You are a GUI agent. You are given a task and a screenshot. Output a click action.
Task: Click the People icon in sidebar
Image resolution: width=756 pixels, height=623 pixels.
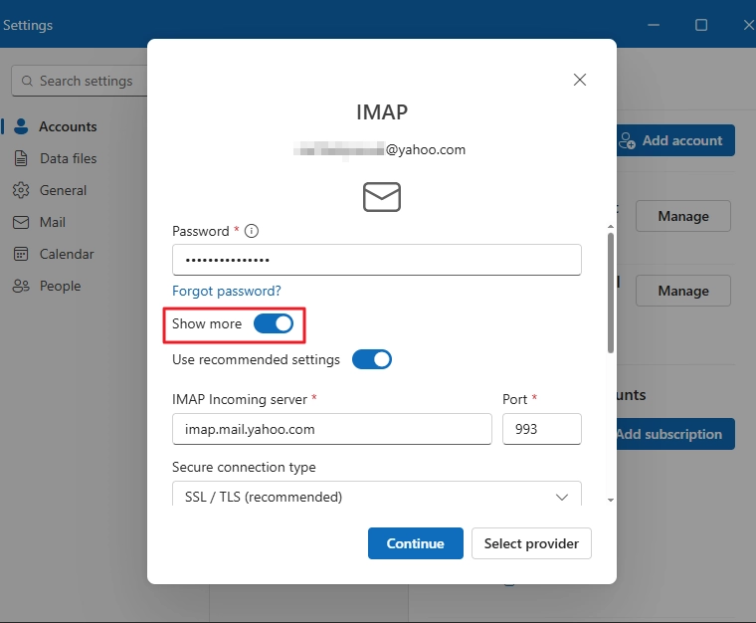point(21,286)
